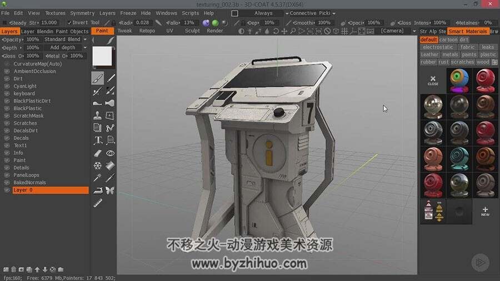Select the teal smart material sphere thumbnail
The width and height of the screenshot is (500, 281).
(x=459, y=159)
